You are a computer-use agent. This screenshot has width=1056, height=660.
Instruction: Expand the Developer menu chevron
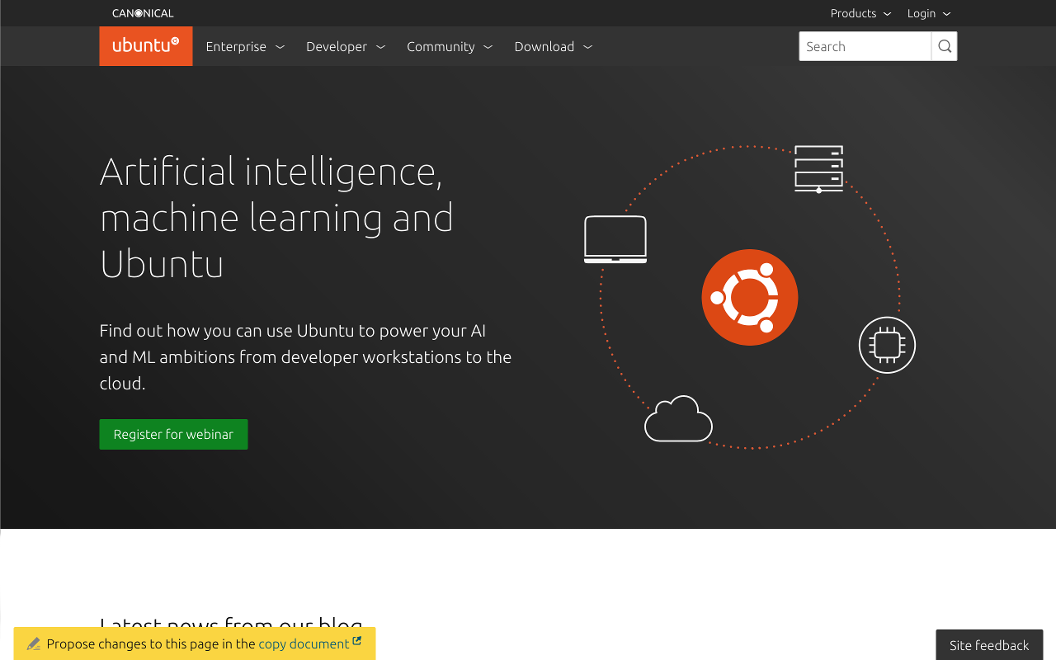pyautogui.click(x=380, y=47)
